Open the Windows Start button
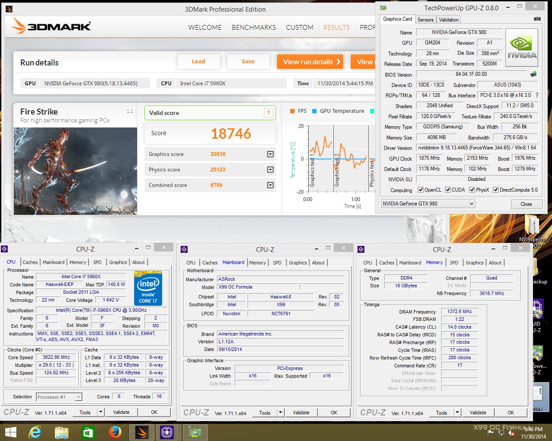Screen dimensions: 552x441 pyautogui.click(x=10, y=432)
